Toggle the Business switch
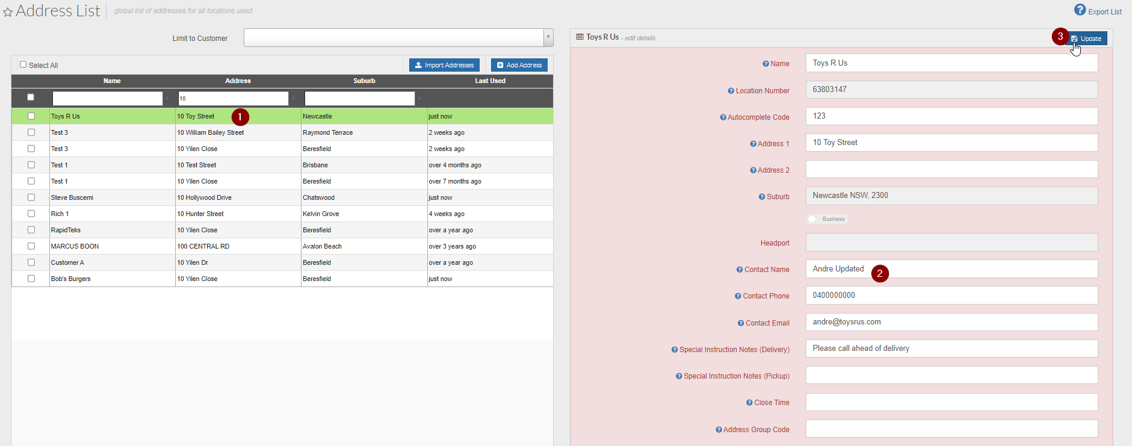The width and height of the screenshot is (1132, 446). click(x=827, y=219)
